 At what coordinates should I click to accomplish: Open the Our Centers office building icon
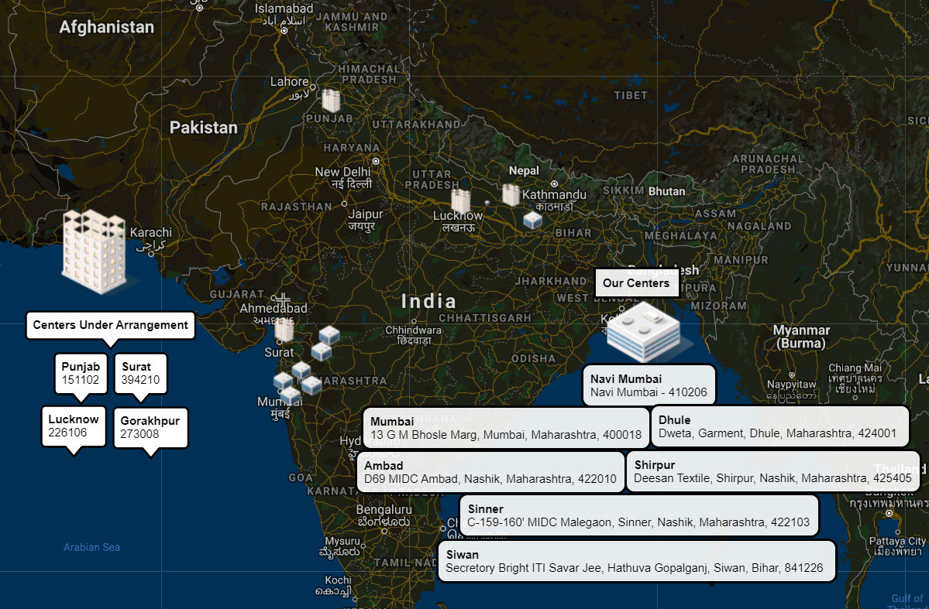644,331
